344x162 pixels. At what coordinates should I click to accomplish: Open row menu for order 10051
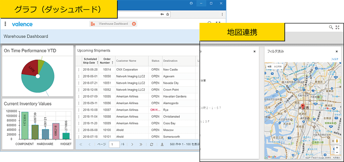click(x=79, y=83)
